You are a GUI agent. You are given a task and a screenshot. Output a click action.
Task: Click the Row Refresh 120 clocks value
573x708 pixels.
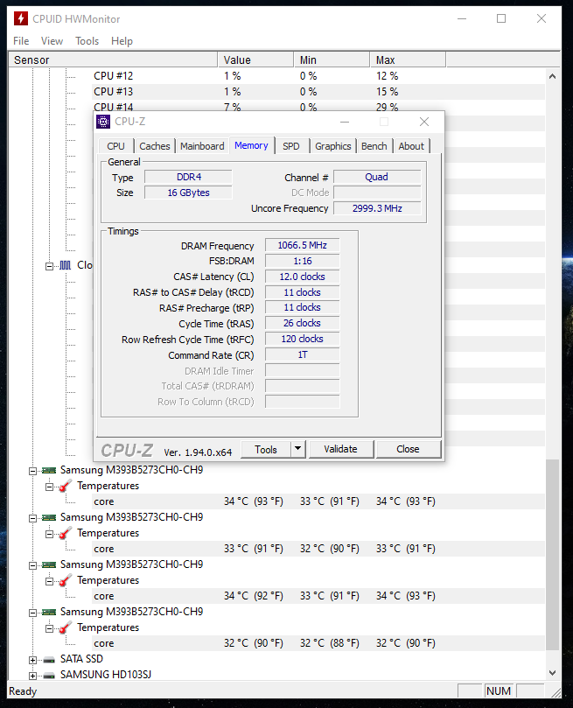[303, 339]
